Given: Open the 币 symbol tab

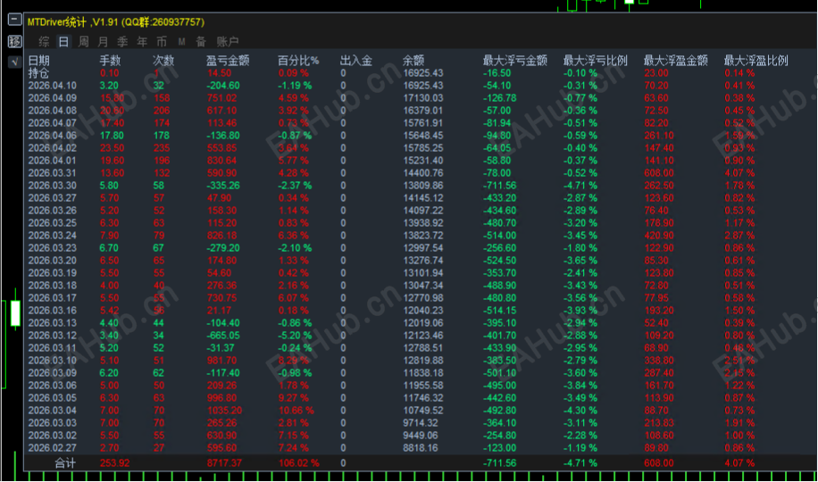Looking at the screenshot, I should (162, 42).
